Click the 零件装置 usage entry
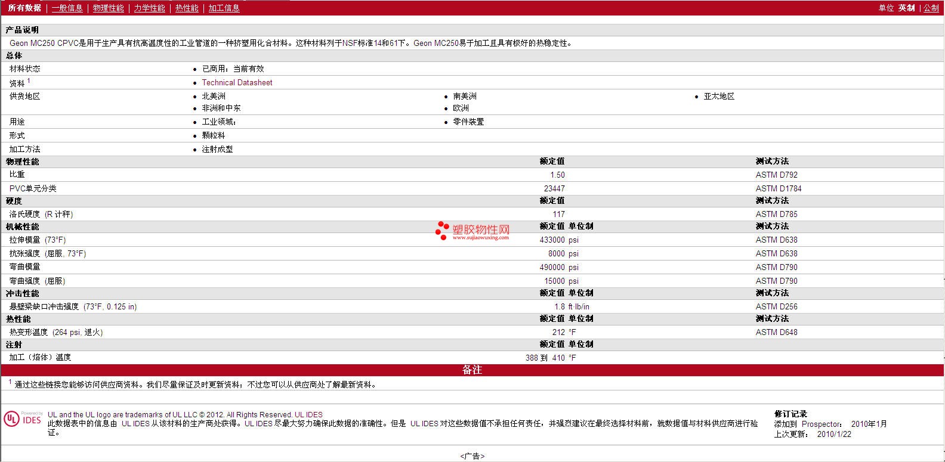Screen dimensions: 945x462 tap(468, 122)
